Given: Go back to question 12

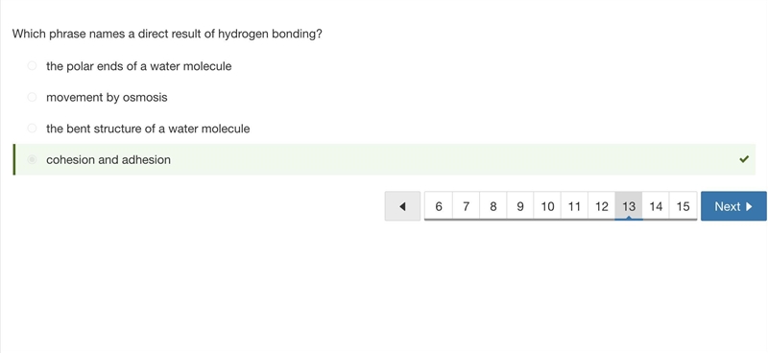Looking at the screenshot, I should pos(602,206).
